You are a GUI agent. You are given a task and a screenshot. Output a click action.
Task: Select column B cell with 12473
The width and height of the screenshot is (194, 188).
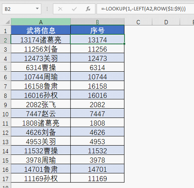[x=97, y=58]
